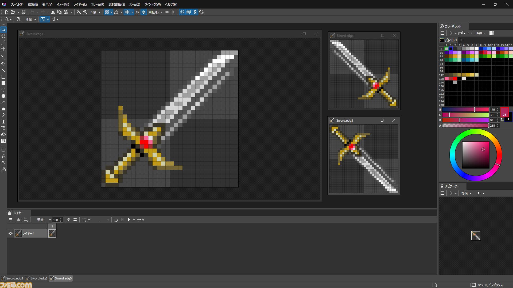
Task: Click the add layer folder icon
Action: click(26, 220)
